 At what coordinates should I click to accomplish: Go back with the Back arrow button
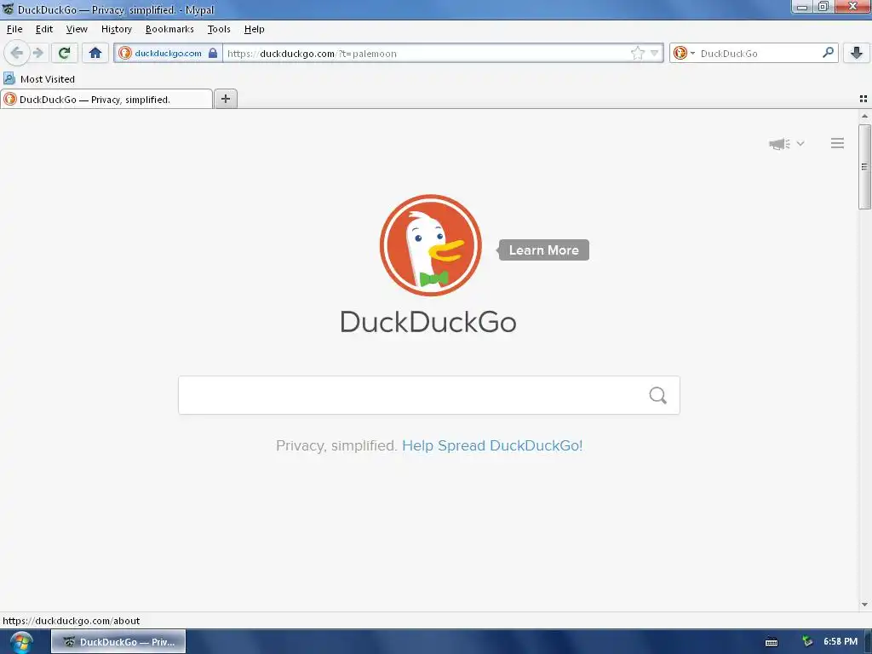tap(17, 53)
